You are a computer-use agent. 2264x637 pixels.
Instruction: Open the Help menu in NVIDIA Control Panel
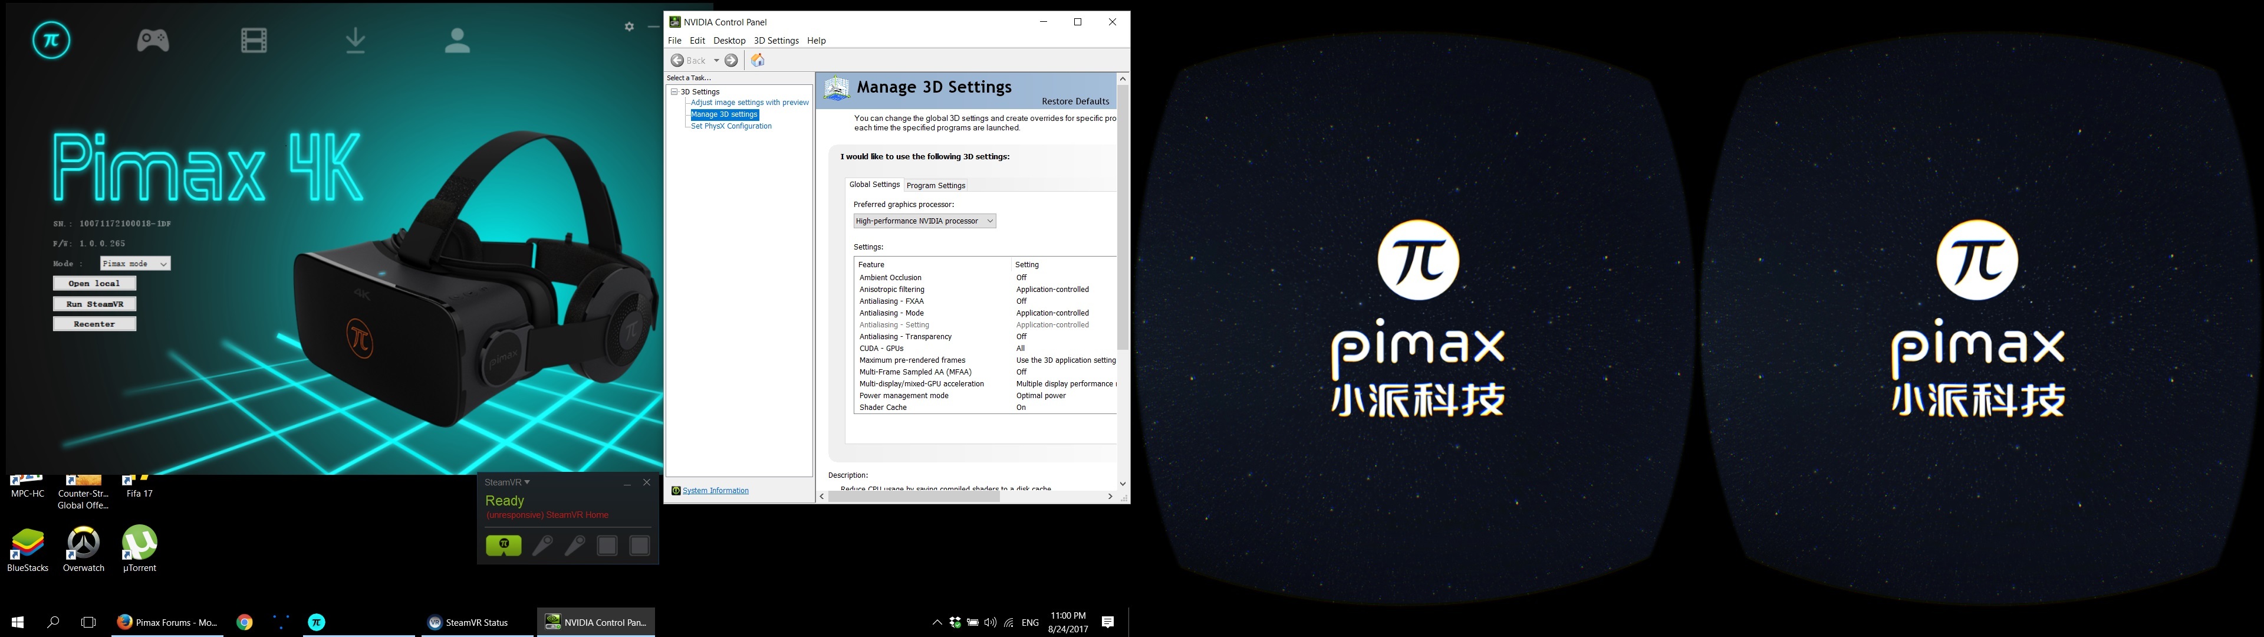(817, 41)
